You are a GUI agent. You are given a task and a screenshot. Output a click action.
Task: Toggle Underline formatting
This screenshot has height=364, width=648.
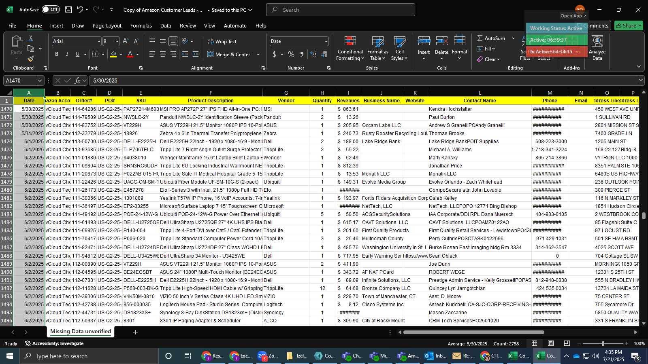pos(77,54)
